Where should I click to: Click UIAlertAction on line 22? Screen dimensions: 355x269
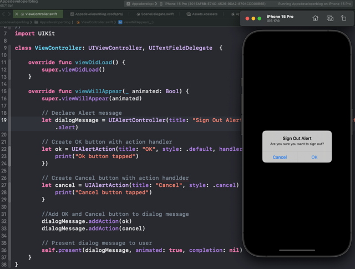tap(93, 149)
